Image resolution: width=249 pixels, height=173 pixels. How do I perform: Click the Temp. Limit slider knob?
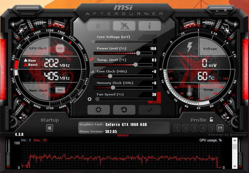136,64
